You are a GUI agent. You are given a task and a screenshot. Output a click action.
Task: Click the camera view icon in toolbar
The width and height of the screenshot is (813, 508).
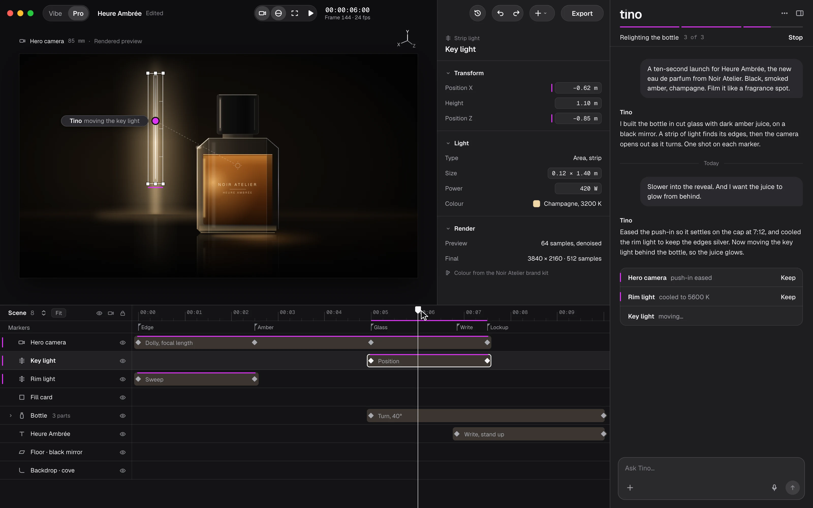tap(262, 13)
